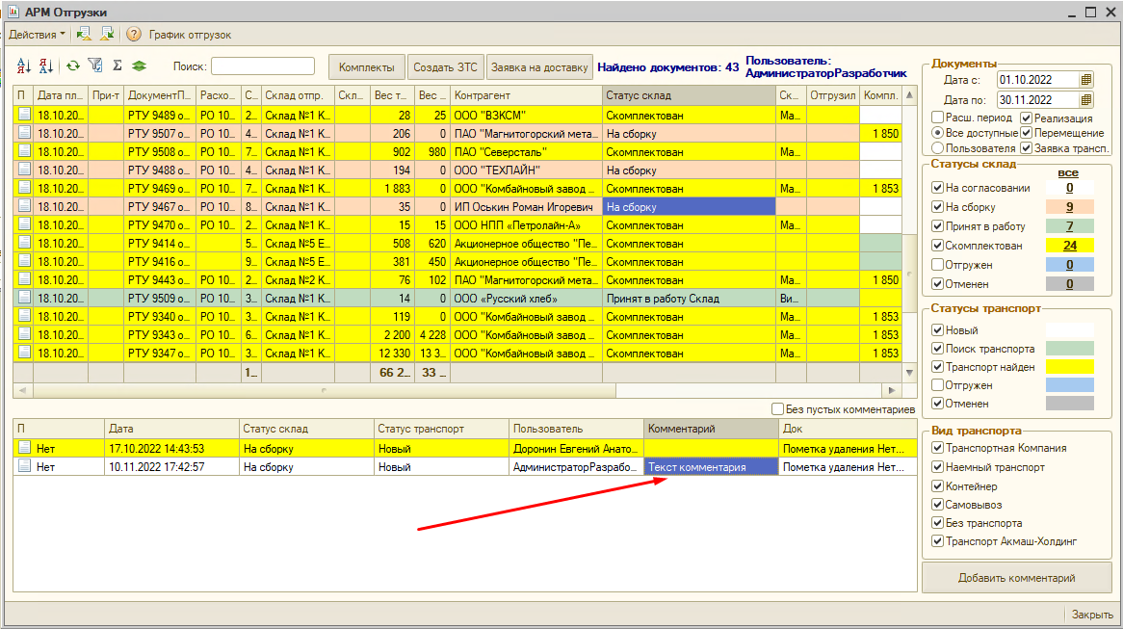
Task: Click count 9 next to На сборку
Action: pos(1069,207)
